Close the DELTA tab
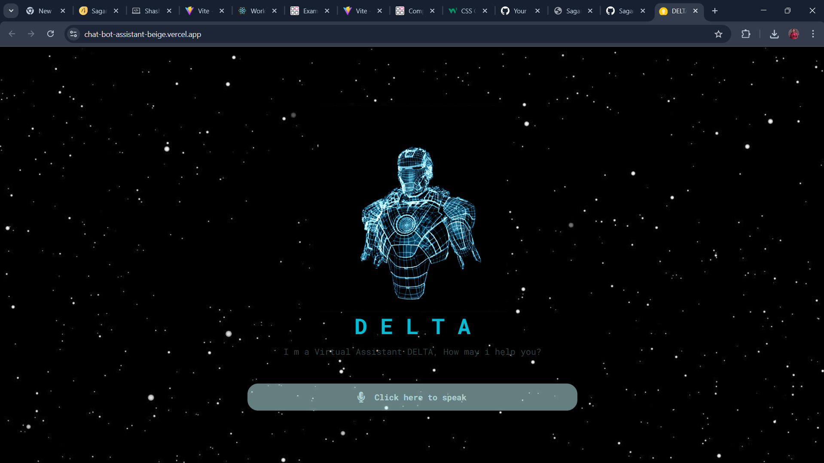Image resolution: width=824 pixels, height=463 pixels. 695,11
